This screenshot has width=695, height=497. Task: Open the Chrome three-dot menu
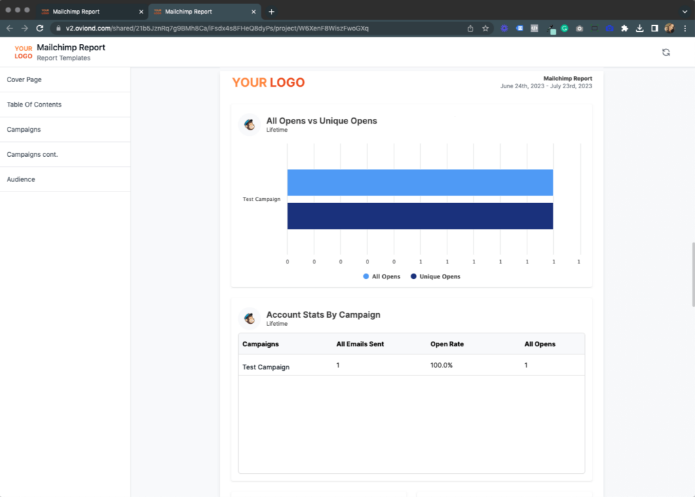pyautogui.click(x=685, y=29)
